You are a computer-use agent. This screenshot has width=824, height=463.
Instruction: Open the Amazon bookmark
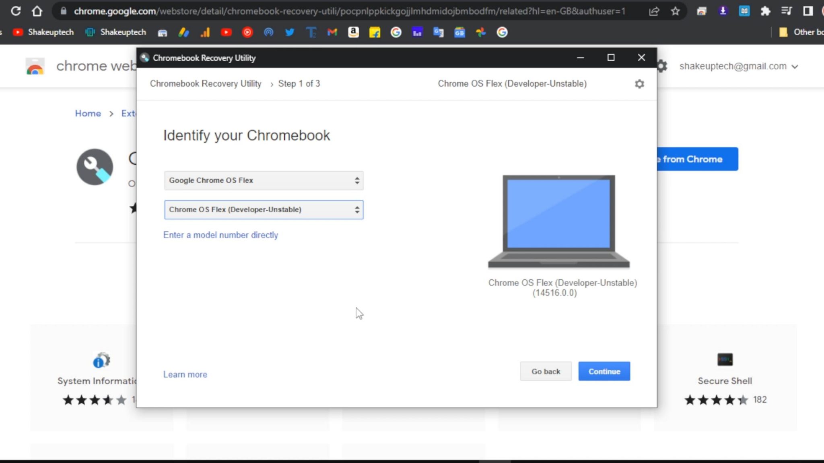[x=353, y=32]
